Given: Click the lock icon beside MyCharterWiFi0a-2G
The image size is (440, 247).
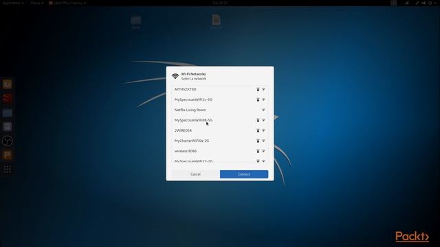Looking at the screenshot, I should tap(258, 141).
